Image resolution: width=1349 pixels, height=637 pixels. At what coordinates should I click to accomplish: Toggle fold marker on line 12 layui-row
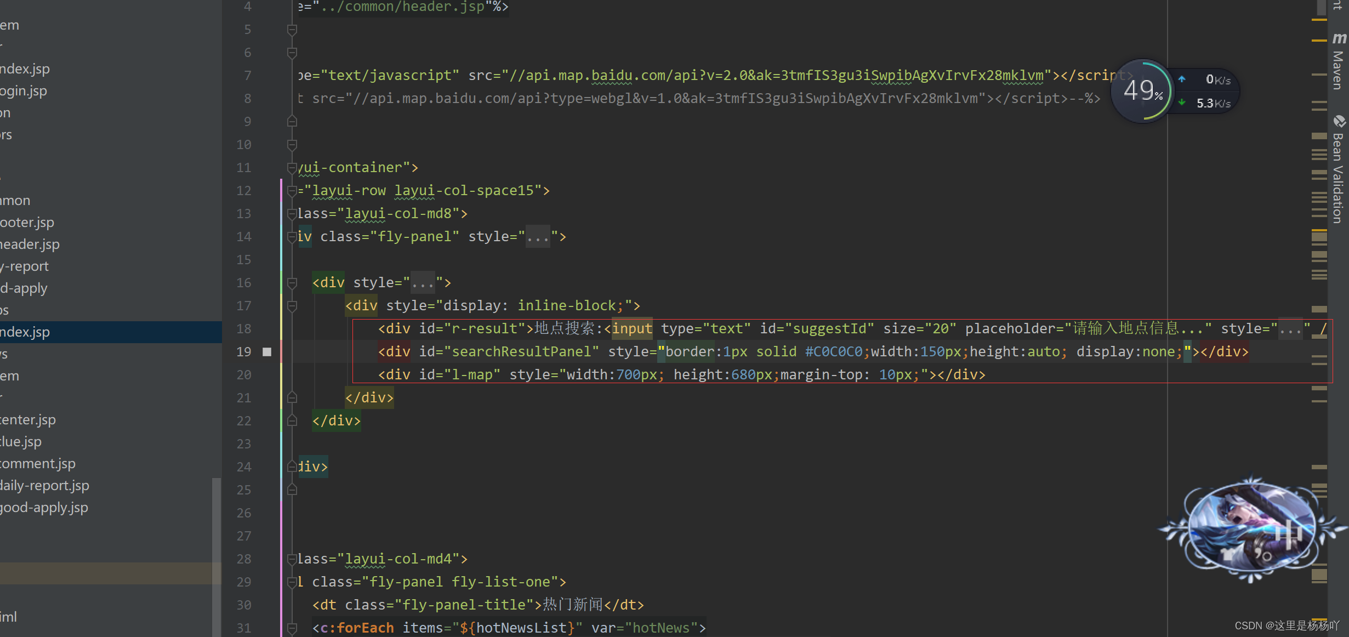(292, 191)
